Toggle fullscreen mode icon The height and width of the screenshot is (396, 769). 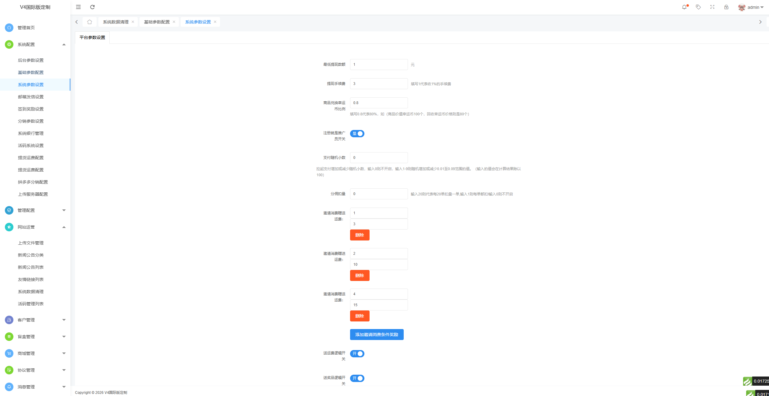712,7
